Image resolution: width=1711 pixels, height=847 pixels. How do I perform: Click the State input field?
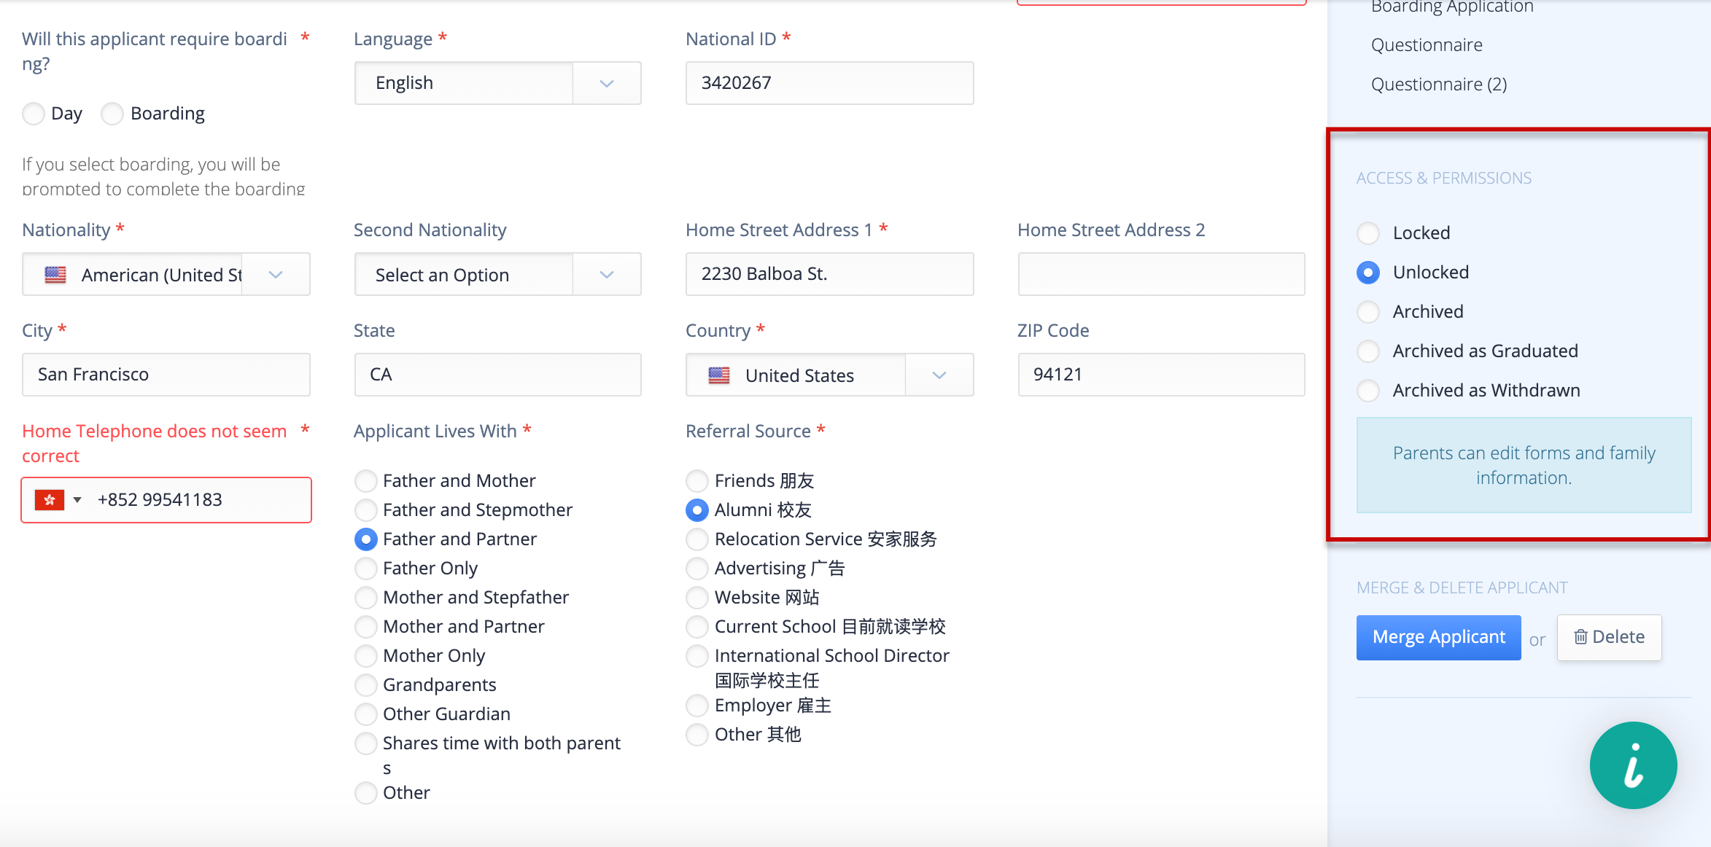click(497, 375)
